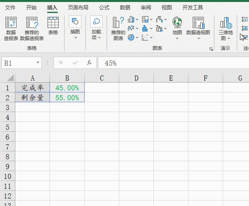Insert a hierarchy treemap chart
Viewport: 249px width, 206px height.
(x=146, y=19)
